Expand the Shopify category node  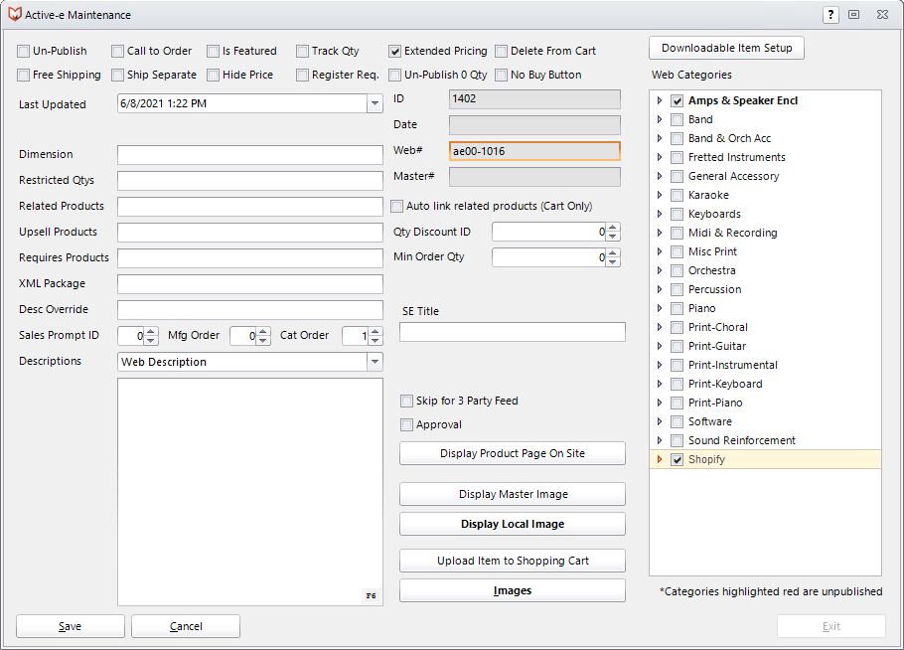coord(660,459)
